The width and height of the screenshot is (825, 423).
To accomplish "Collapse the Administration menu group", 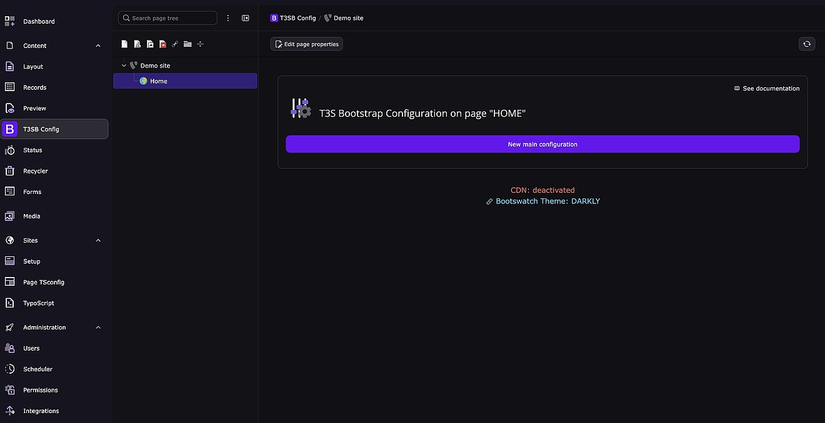I will coord(98,328).
